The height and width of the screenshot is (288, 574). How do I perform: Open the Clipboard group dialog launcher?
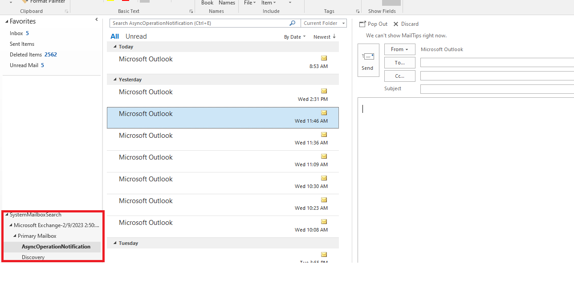67,11
